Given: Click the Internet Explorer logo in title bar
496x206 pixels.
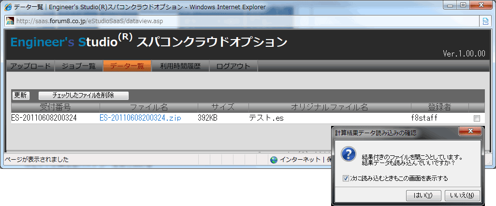Looking at the screenshot, I should 9,7.
